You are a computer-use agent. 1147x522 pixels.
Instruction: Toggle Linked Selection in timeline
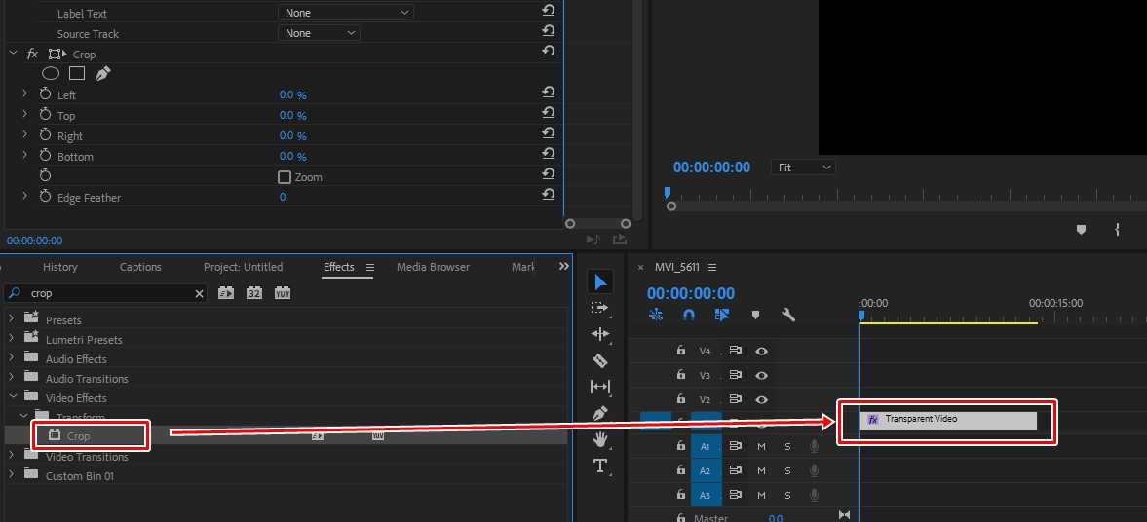722,316
